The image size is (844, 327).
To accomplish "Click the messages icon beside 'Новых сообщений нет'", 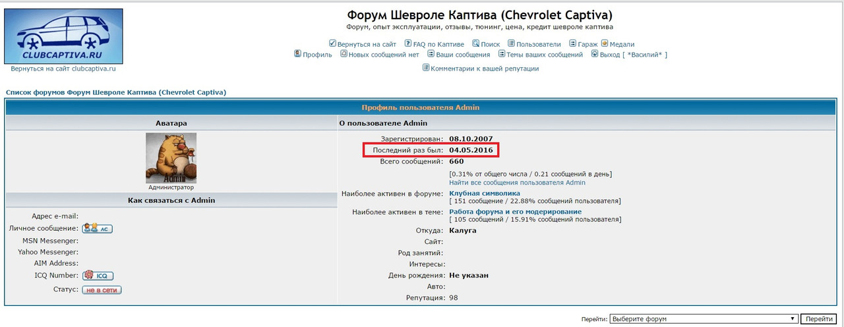I will point(344,54).
